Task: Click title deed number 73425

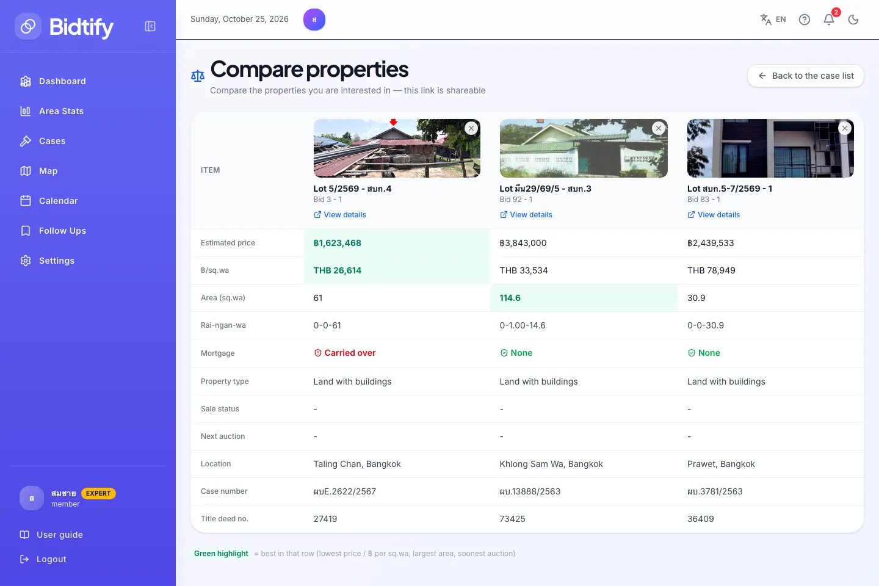Action: [x=513, y=519]
